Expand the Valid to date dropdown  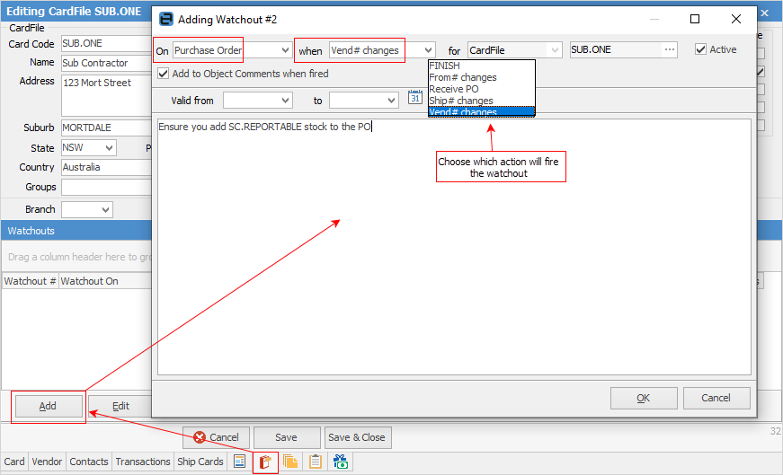tap(392, 101)
